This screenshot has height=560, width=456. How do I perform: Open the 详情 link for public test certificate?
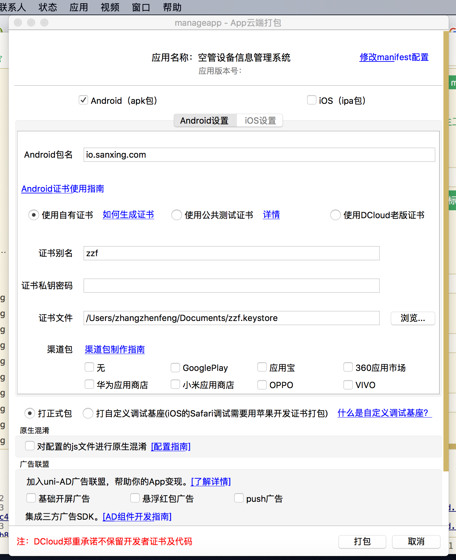(271, 215)
